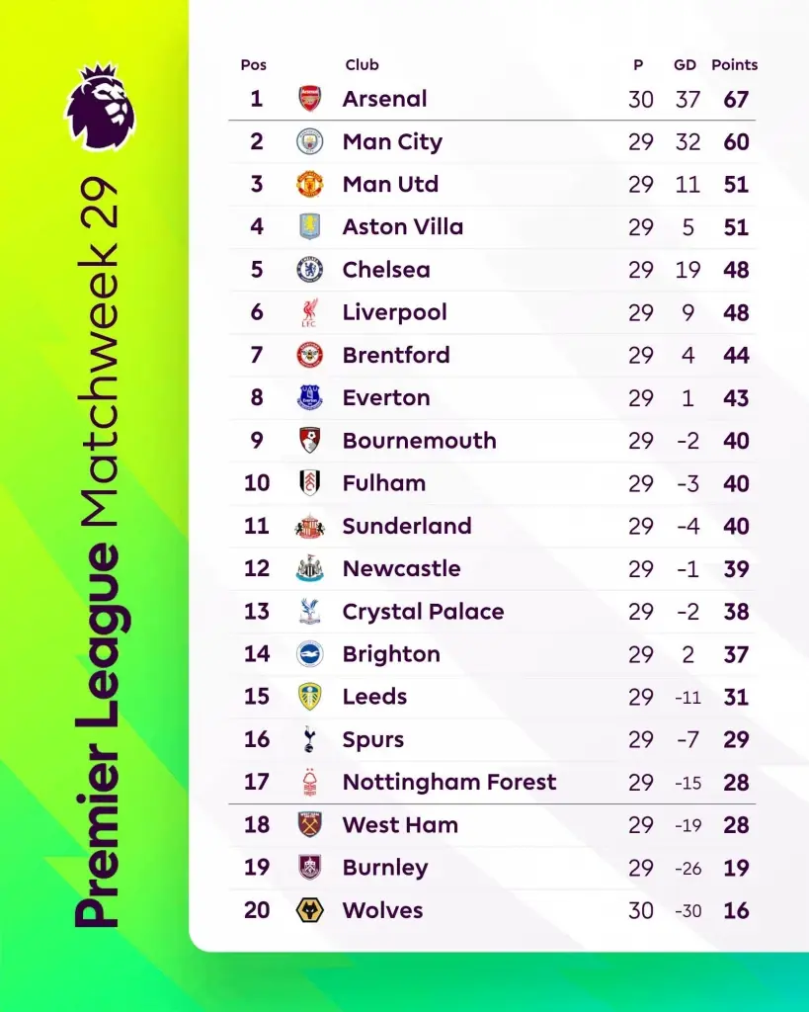The width and height of the screenshot is (809, 1012).
Task: Click the Crystal Palace team name
Action: (423, 612)
